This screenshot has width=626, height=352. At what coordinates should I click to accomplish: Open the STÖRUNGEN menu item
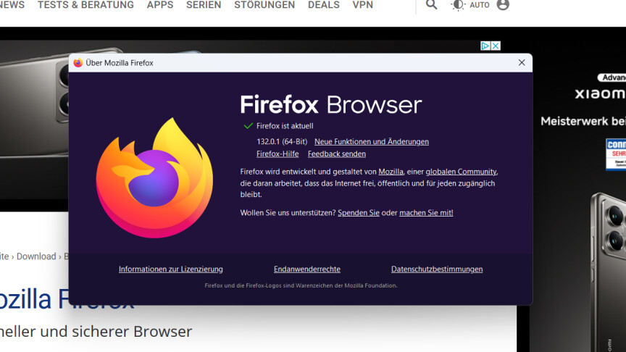click(x=264, y=5)
